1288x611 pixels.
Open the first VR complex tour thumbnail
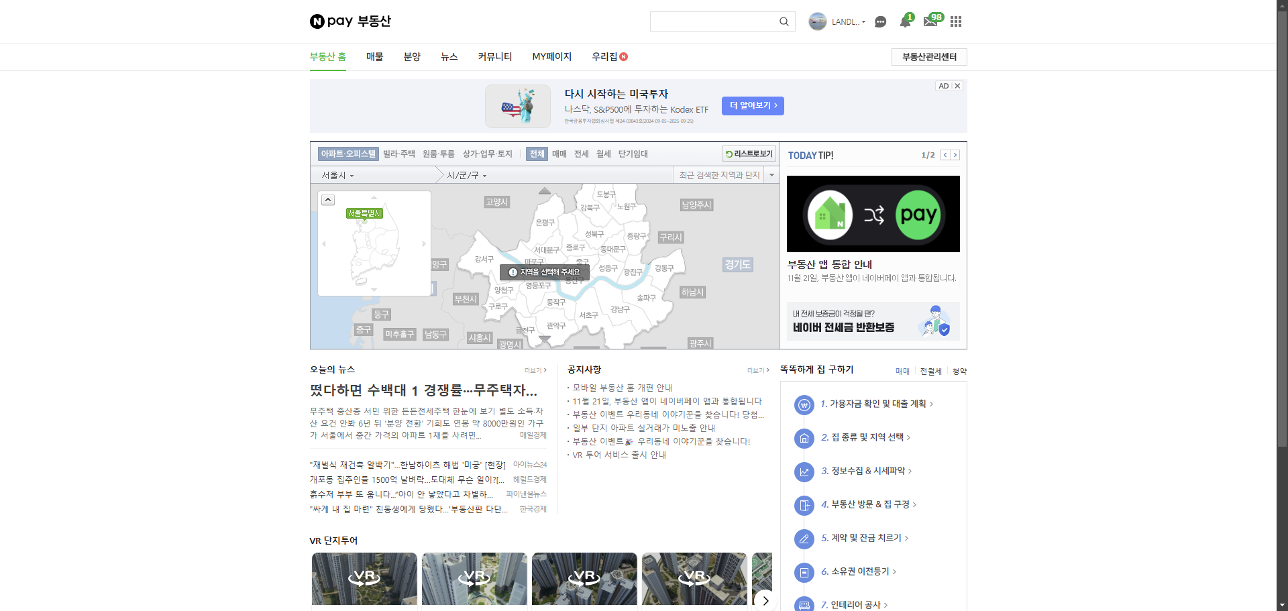click(x=364, y=579)
